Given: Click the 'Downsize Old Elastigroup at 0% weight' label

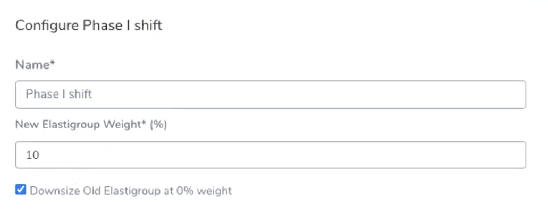Looking at the screenshot, I should coord(131,191).
